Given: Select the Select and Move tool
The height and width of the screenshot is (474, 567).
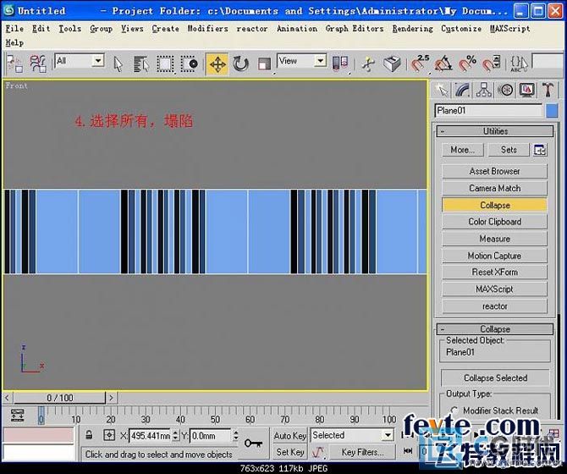Looking at the screenshot, I should (217, 64).
